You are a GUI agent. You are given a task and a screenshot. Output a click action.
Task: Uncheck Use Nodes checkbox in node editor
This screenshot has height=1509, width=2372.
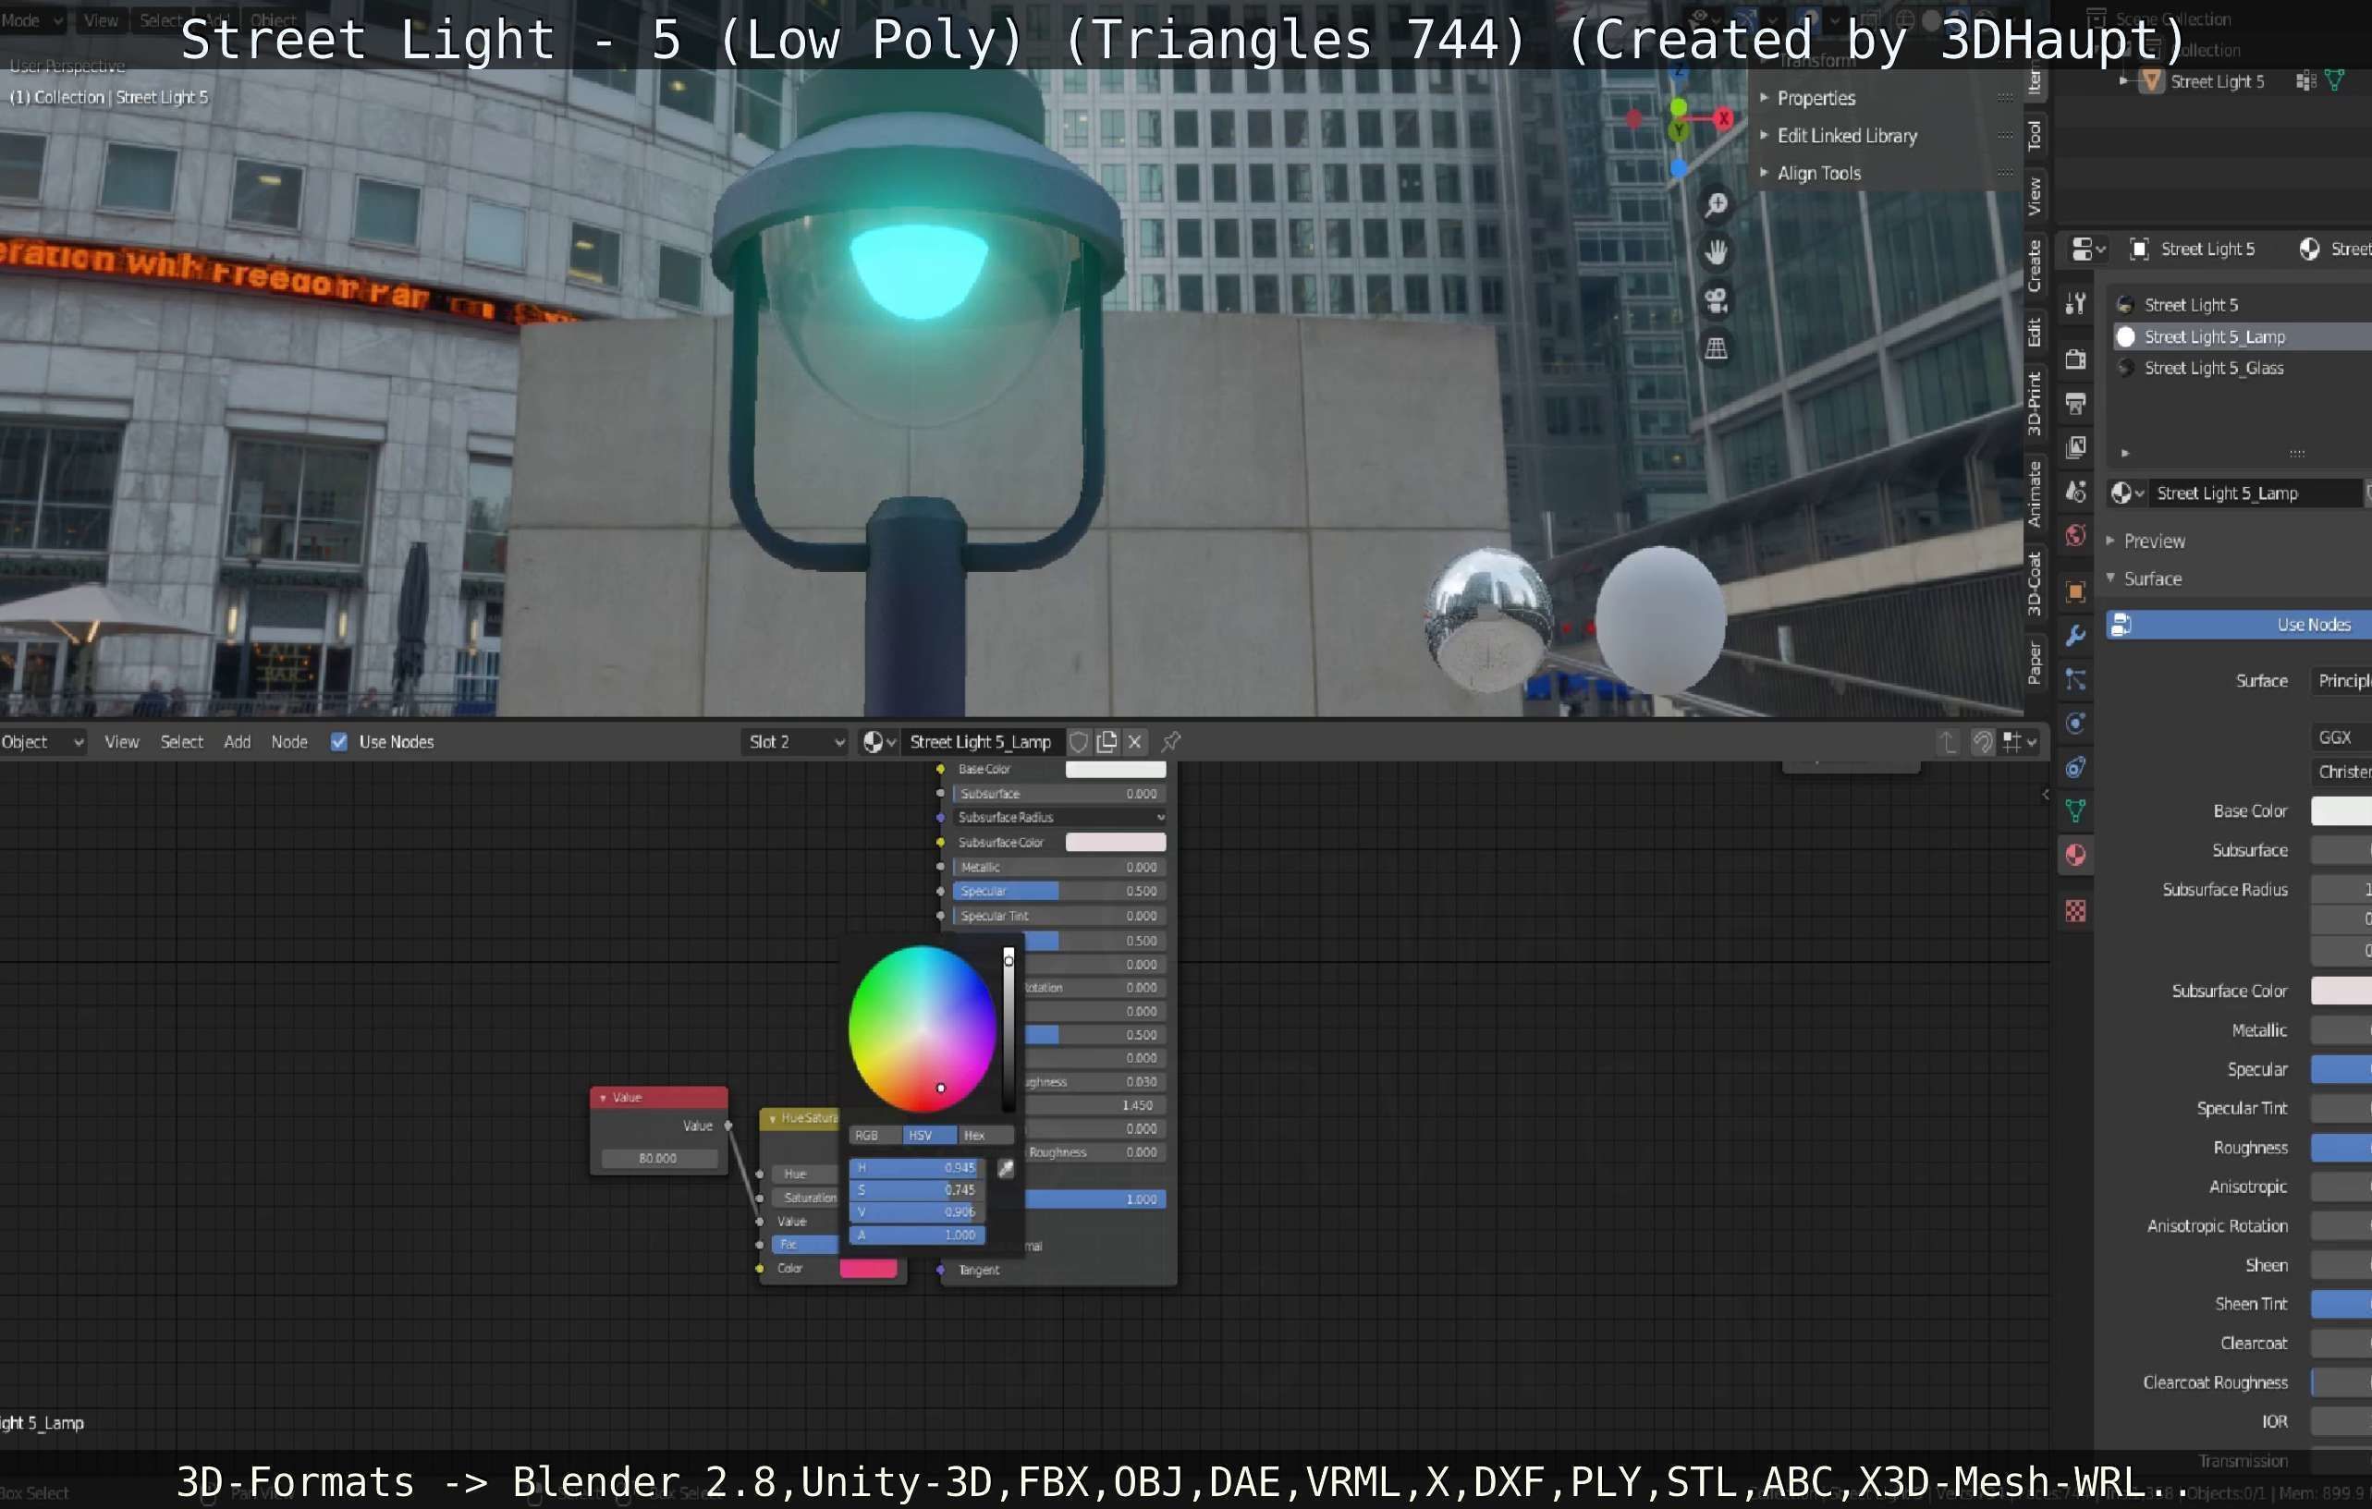[339, 742]
